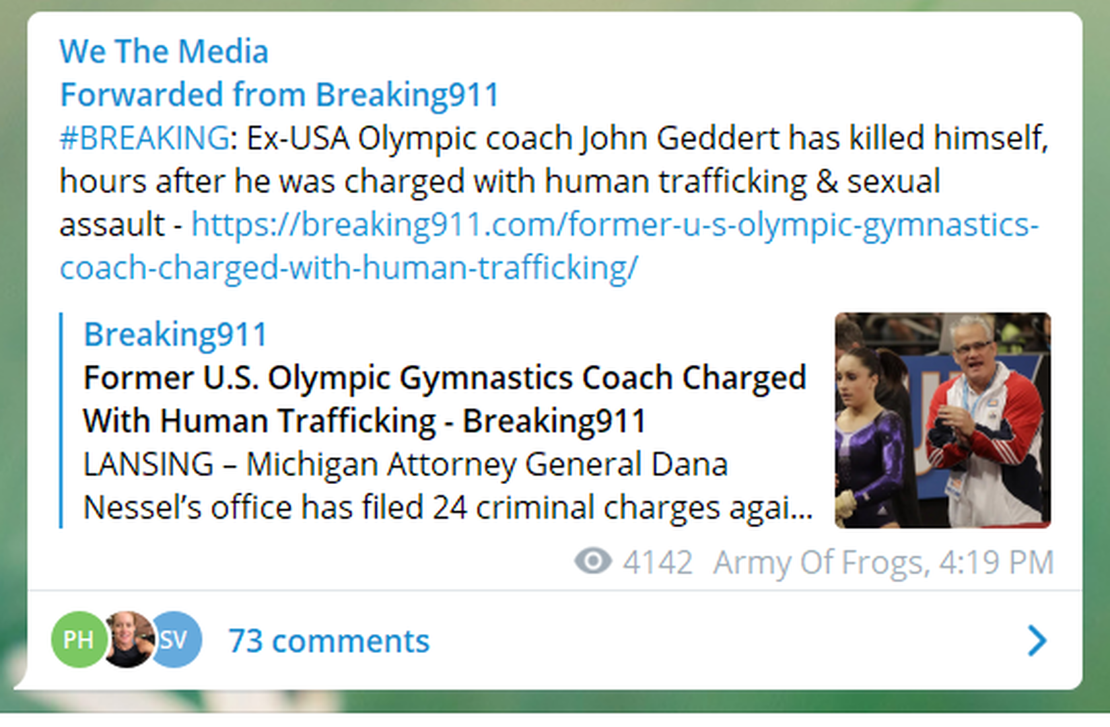Open the We The Media channel name
This screenshot has width=1110, height=727.
[164, 52]
